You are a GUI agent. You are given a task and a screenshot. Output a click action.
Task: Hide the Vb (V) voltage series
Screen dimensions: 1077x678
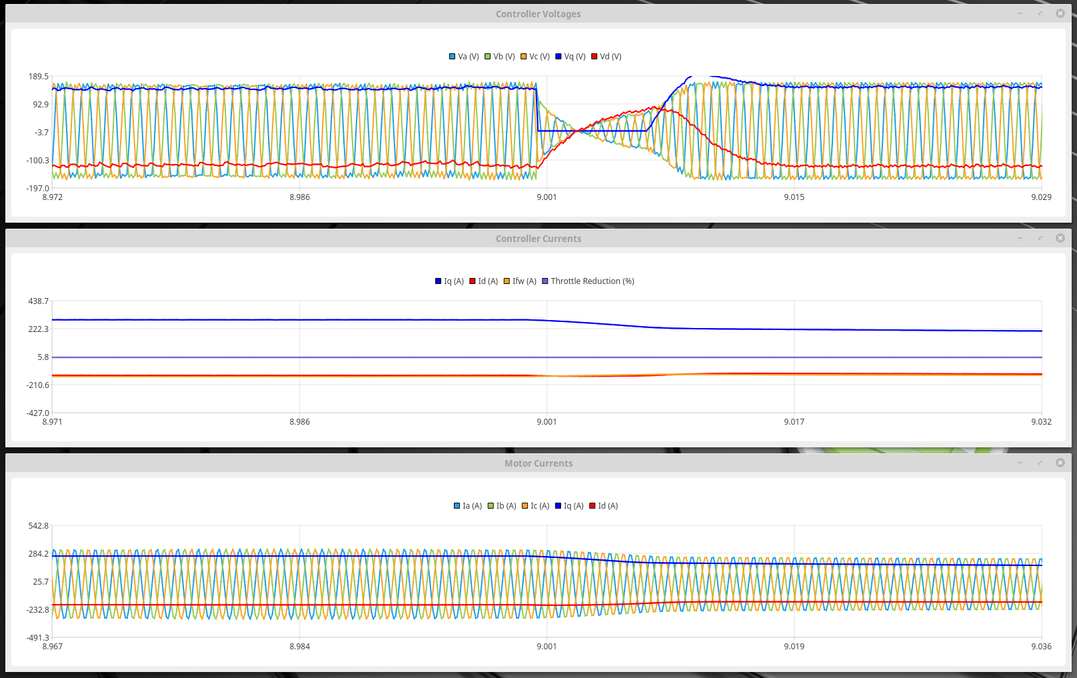500,57
